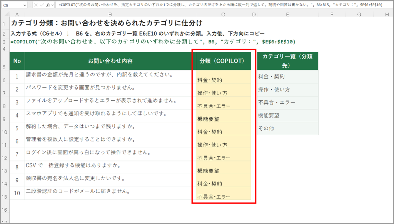Click No cell with value 10
This screenshot has width=394, height=224.
pyautogui.click(x=17, y=193)
